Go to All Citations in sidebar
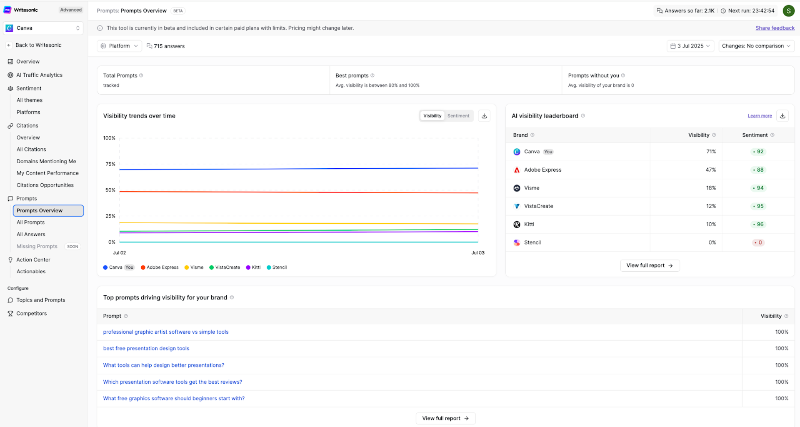 tap(31, 149)
